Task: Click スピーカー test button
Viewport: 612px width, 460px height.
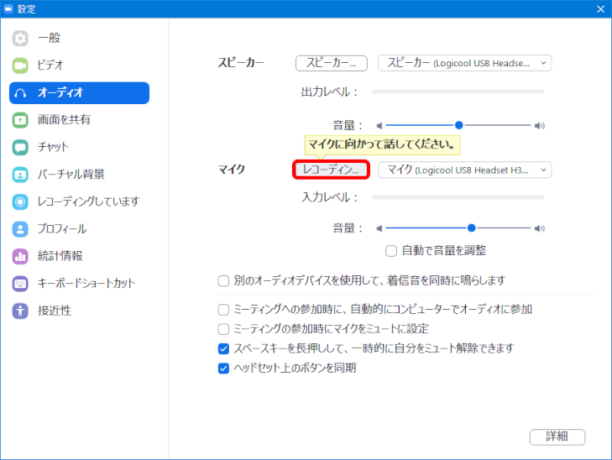Action: click(332, 63)
